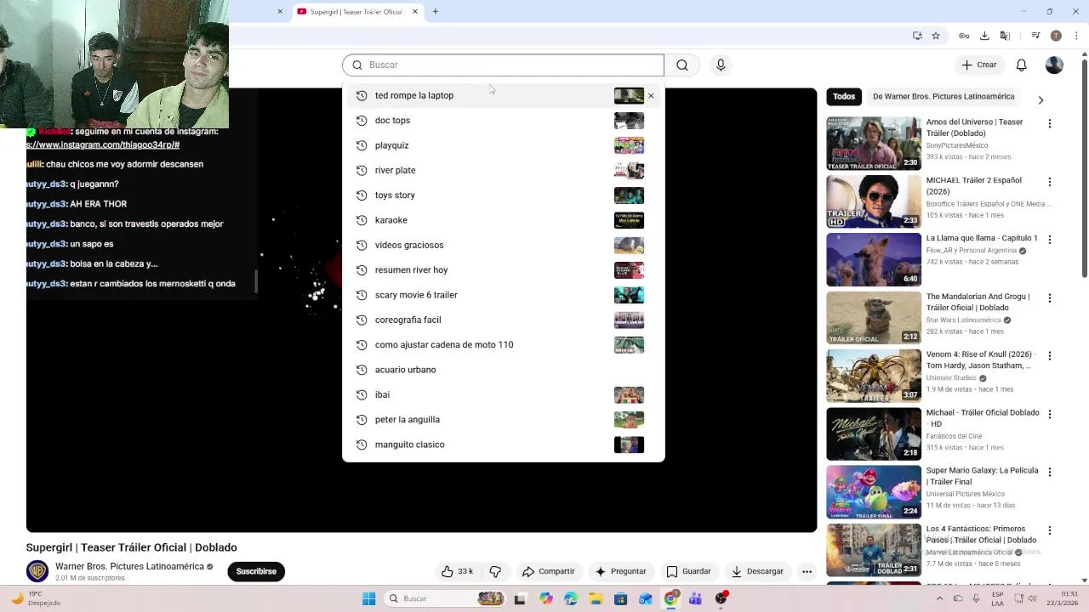Open options menu for MICHAEL Tráiler 2 video

(x=1049, y=182)
